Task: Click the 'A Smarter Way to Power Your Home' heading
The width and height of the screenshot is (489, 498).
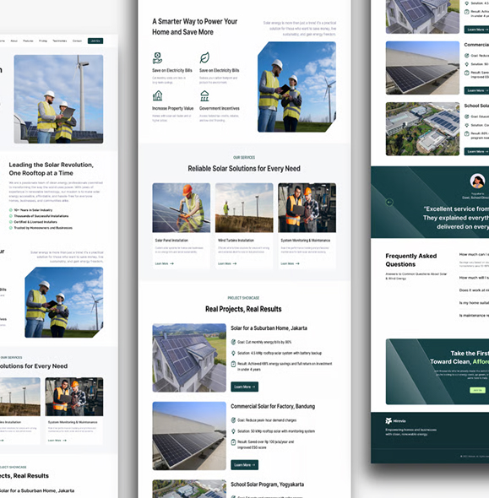Action: tap(195, 27)
